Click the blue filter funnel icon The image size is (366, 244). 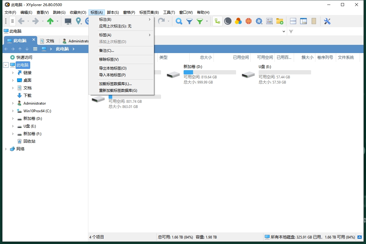pyautogui.click(x=189, y=21)
